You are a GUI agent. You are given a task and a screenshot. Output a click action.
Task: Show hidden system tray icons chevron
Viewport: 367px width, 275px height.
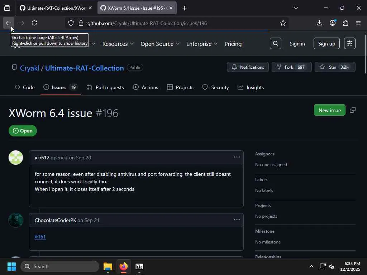pos(311,266)
